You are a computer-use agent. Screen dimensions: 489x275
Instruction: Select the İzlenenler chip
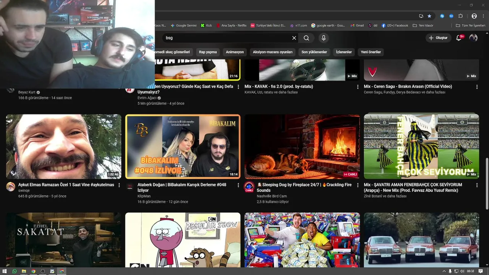tap(344, 52)
